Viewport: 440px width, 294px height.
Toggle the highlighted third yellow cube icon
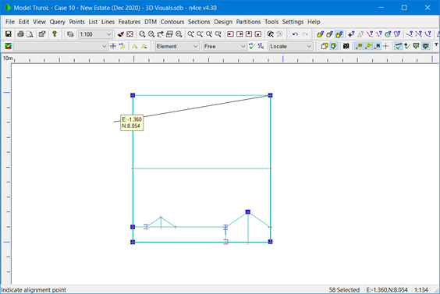point(339,34)
